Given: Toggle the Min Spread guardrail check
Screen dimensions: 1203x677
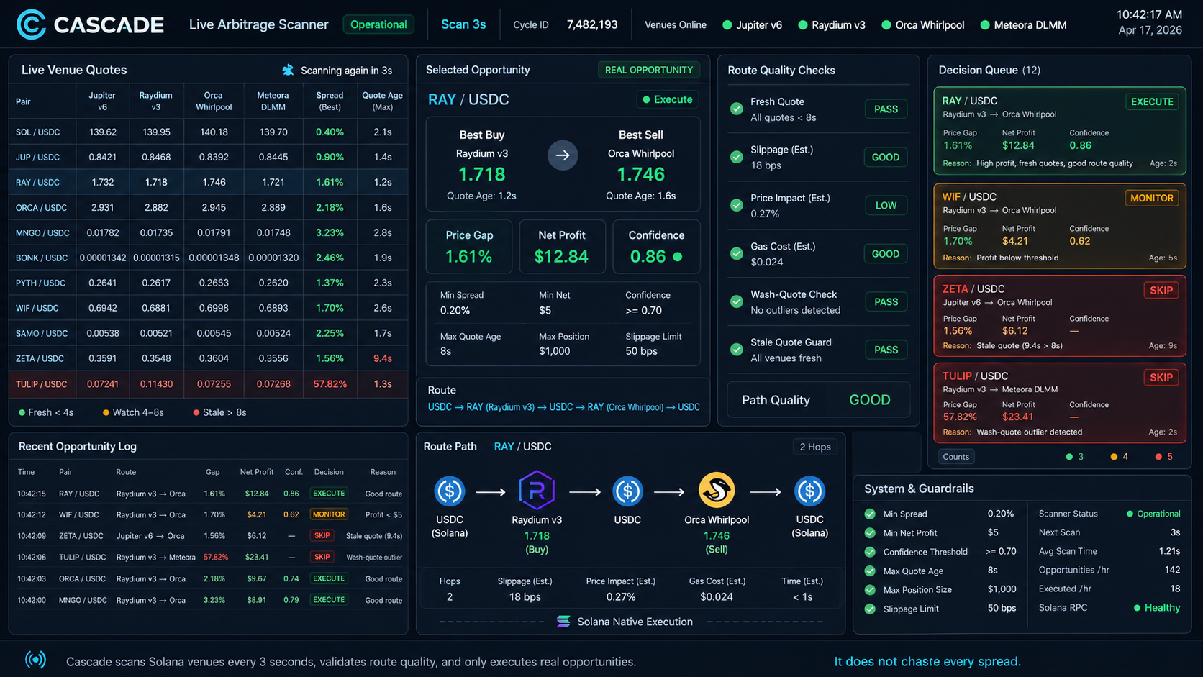Looking at the screenshot, I should click(x=870, y=514).
